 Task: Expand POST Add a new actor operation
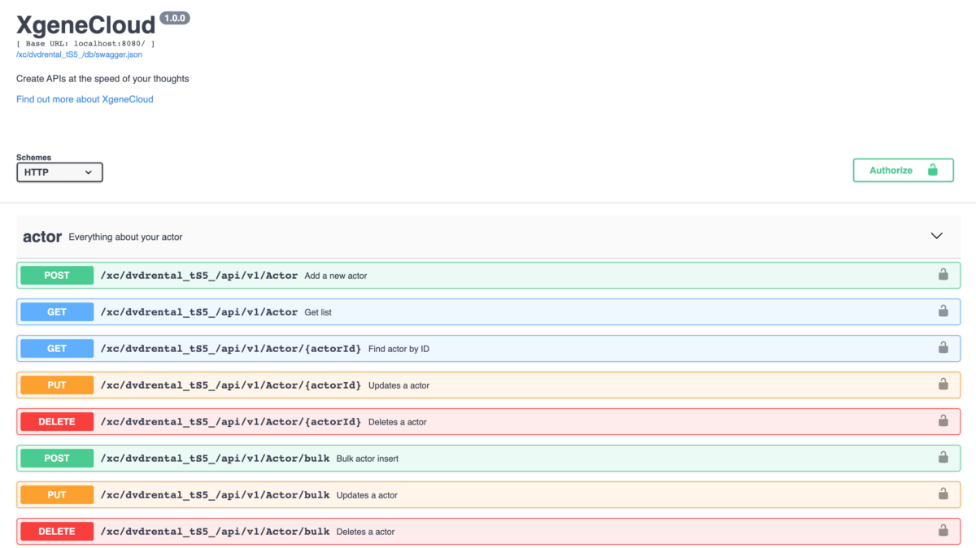pyautogui.click(x=488, y=275)
